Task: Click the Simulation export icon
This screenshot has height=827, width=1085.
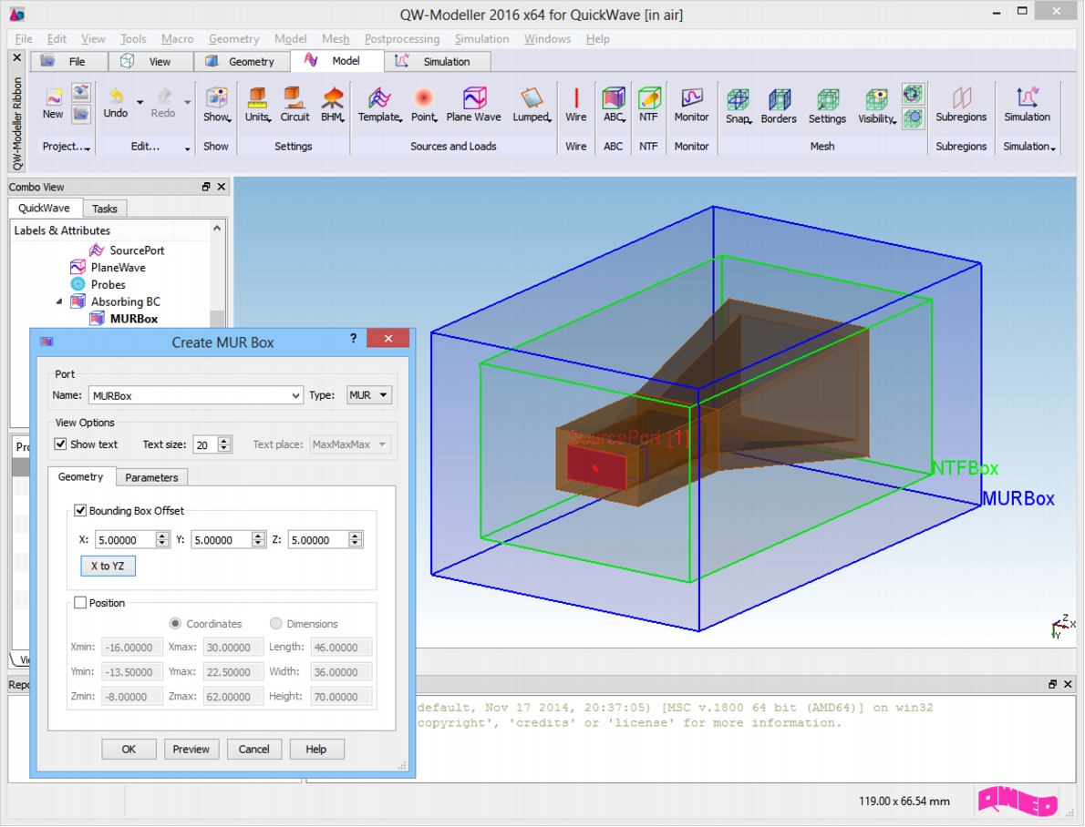Action: [1027, 97]
